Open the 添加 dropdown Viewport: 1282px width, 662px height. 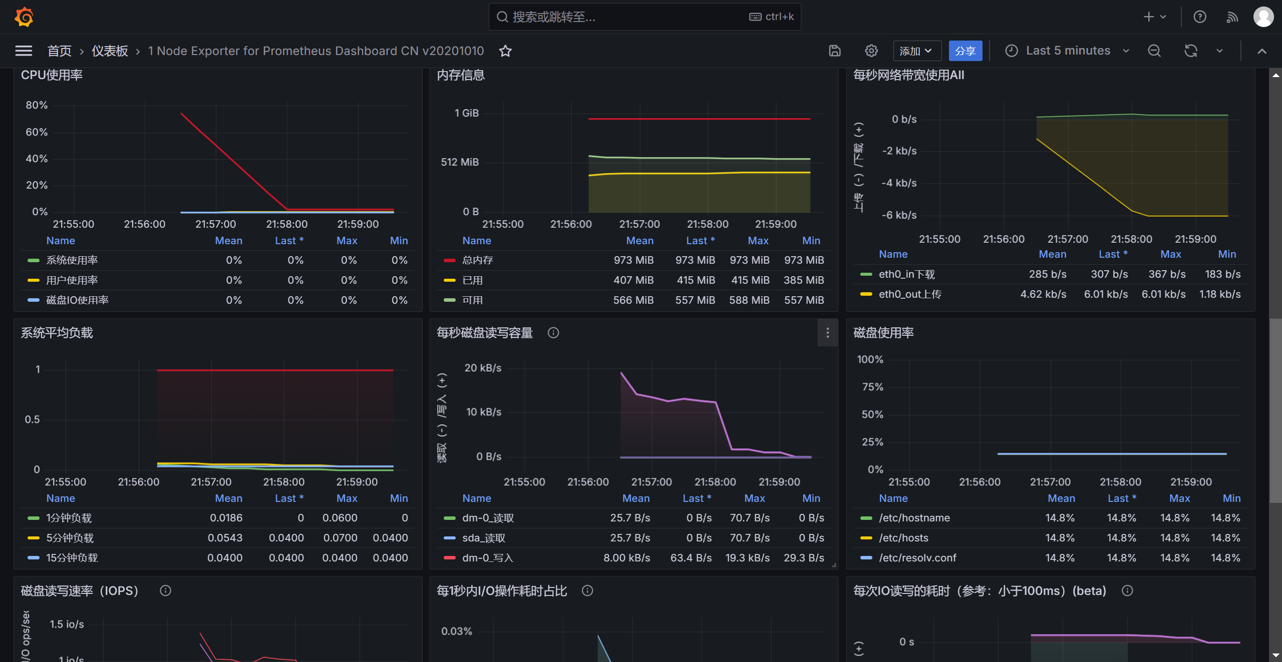click(x=917, y=51)
